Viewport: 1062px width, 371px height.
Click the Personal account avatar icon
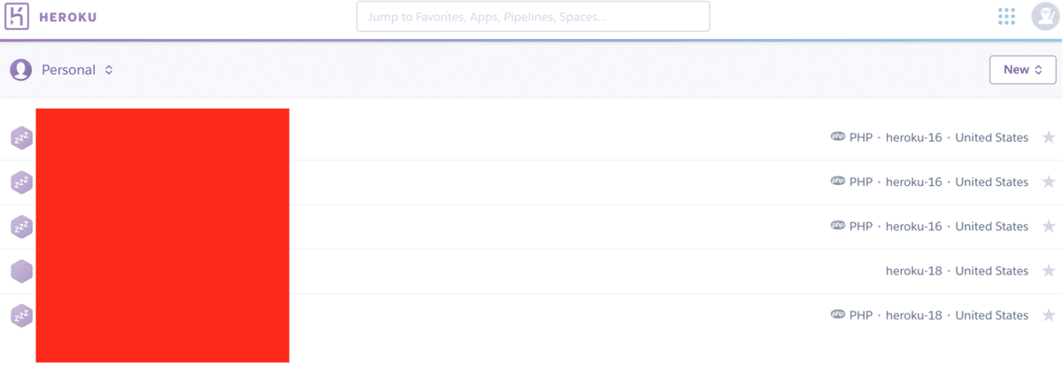pyautogui.click(x=20, y=70)
